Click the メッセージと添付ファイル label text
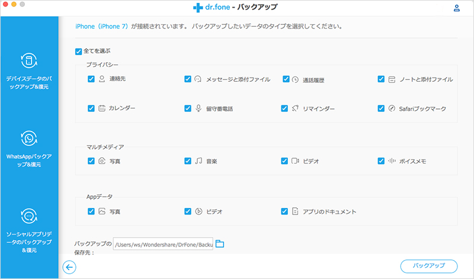The height and width of the screenshot is (279, 474). 238,79
